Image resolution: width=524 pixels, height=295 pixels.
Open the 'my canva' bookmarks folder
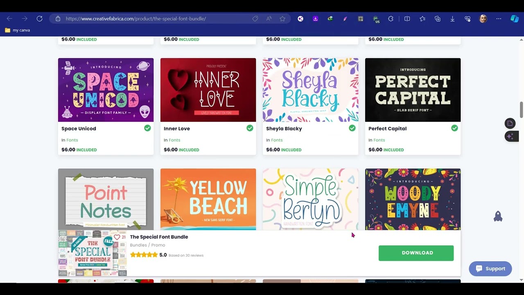tap(17, 30)
